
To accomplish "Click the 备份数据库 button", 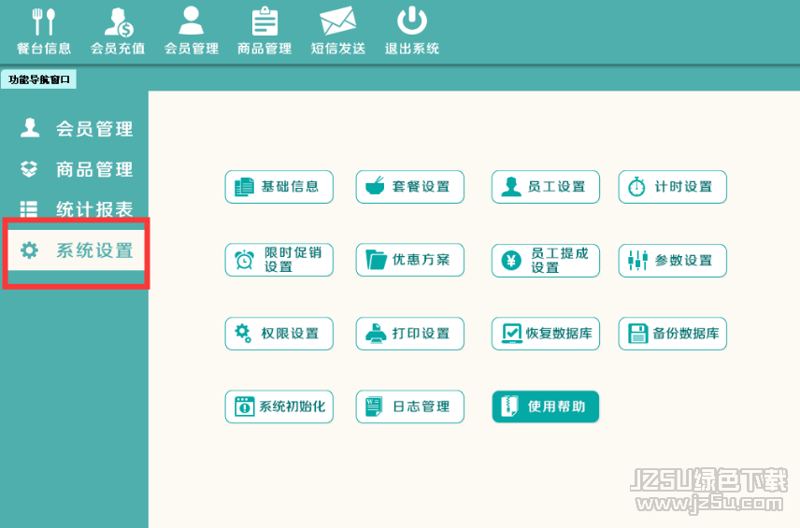I will click(x=673, y=334).
